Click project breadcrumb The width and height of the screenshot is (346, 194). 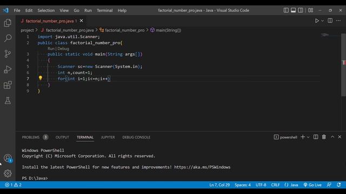(x=28, y=30)
